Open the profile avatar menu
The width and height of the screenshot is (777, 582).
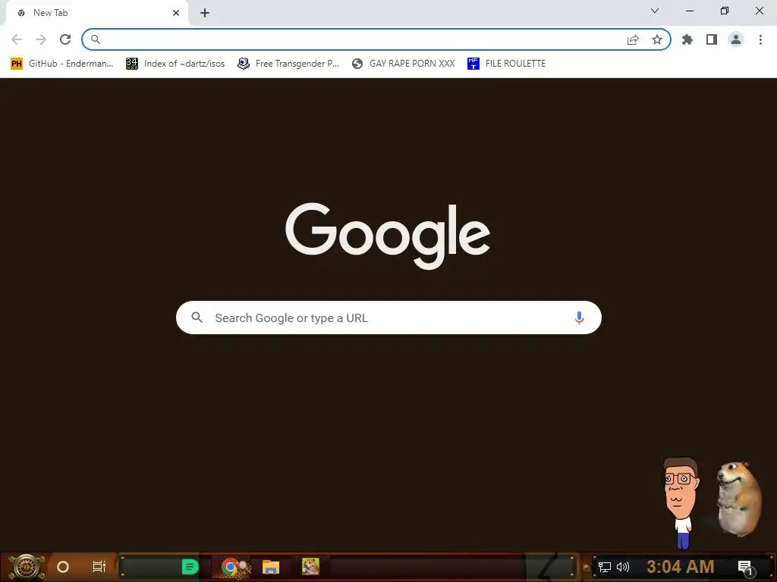[x=736, y=39]
